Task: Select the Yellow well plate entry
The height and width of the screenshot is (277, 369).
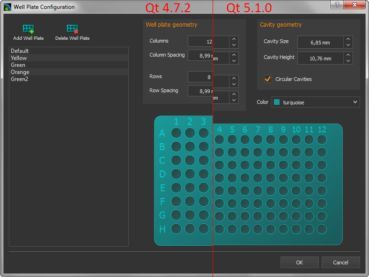Action: click(x=19, y=58)
